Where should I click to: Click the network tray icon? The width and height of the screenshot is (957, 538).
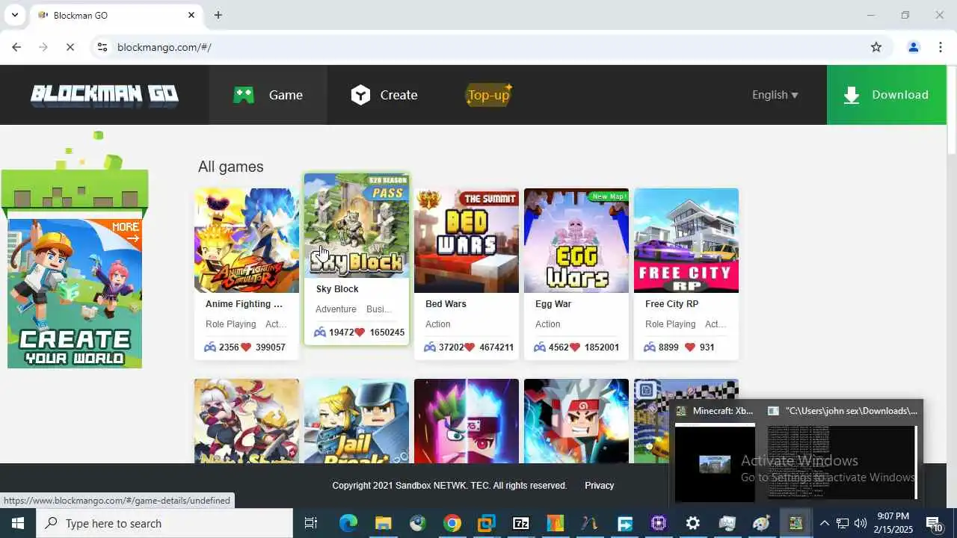(843, 523)
